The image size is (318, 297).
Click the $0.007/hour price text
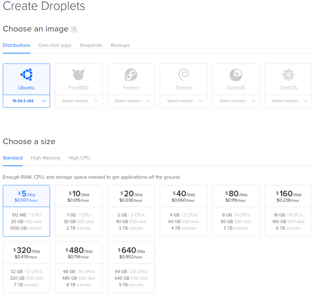26,200
